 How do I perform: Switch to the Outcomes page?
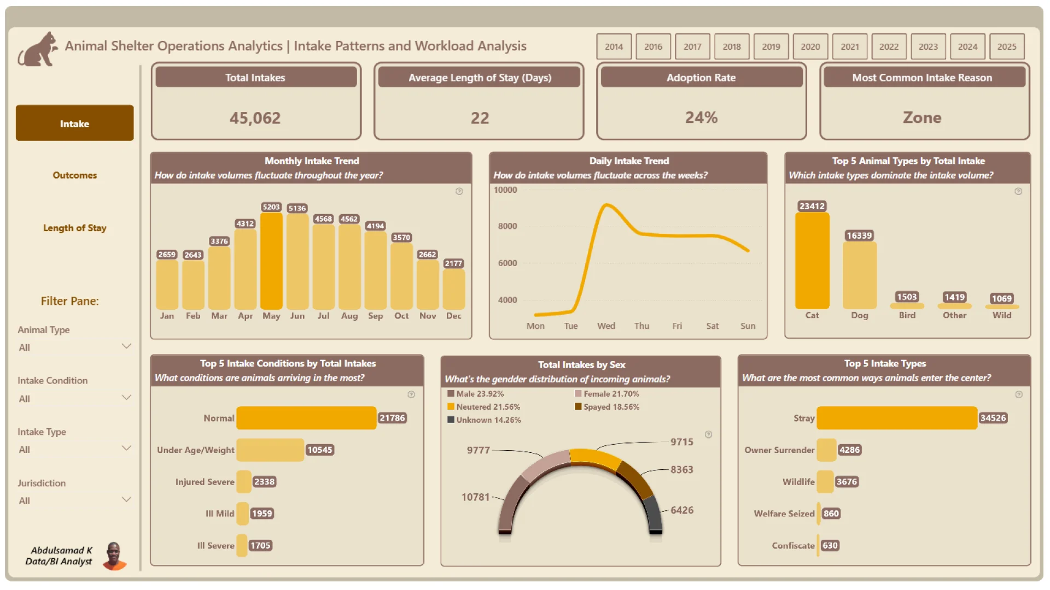point(75,175)
